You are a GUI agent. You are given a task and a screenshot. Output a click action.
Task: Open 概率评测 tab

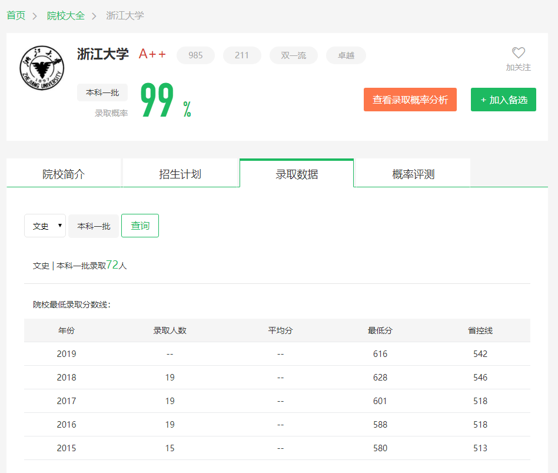point(413,174)
